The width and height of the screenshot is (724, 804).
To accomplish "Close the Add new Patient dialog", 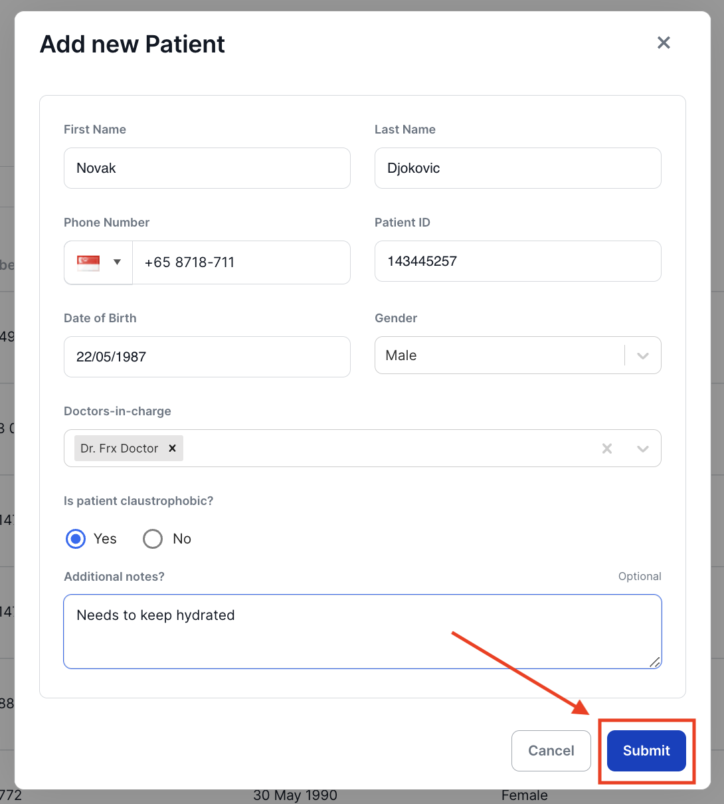I will tap(664, 43).
